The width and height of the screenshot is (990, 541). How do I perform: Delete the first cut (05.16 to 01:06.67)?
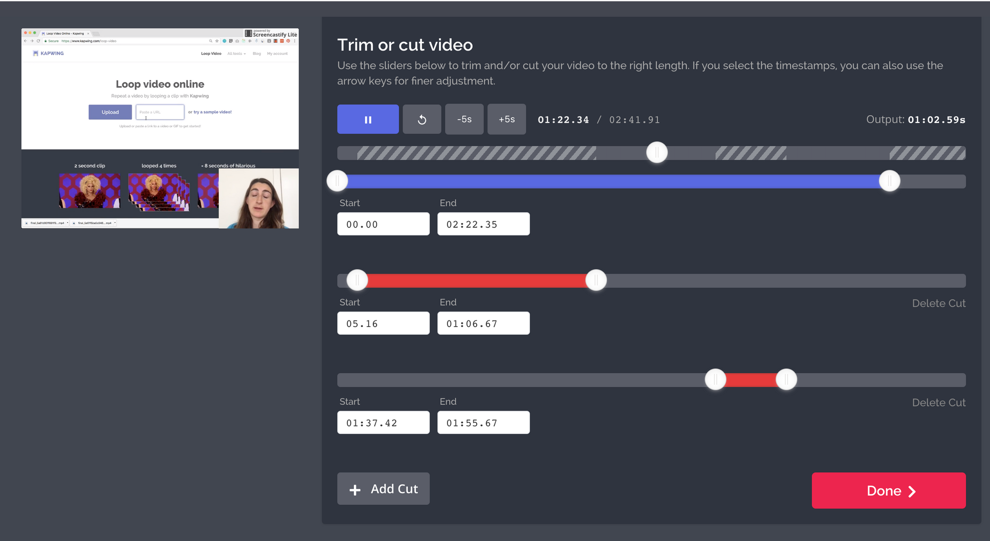[939, 303]
